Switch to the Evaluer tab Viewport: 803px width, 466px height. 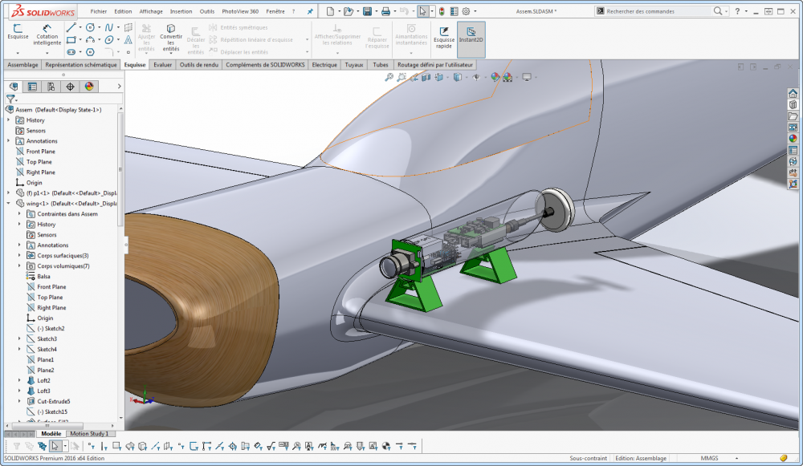tap(162, 65)
